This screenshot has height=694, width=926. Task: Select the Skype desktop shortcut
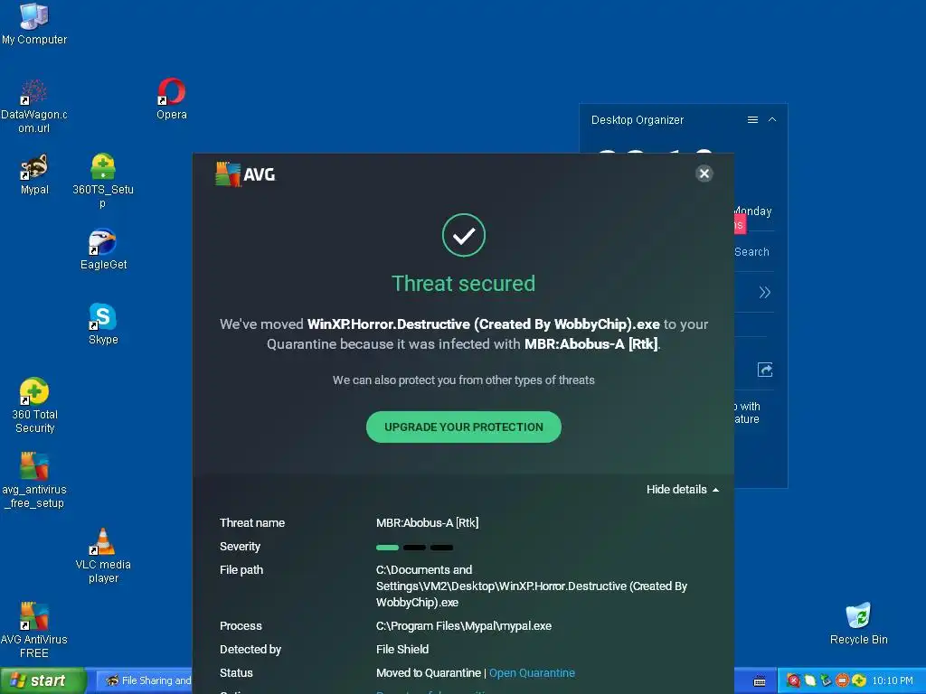(103, 324)
